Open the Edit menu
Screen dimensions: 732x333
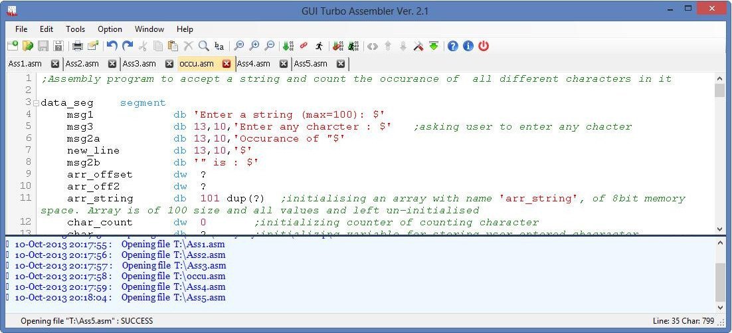point(46,29)
